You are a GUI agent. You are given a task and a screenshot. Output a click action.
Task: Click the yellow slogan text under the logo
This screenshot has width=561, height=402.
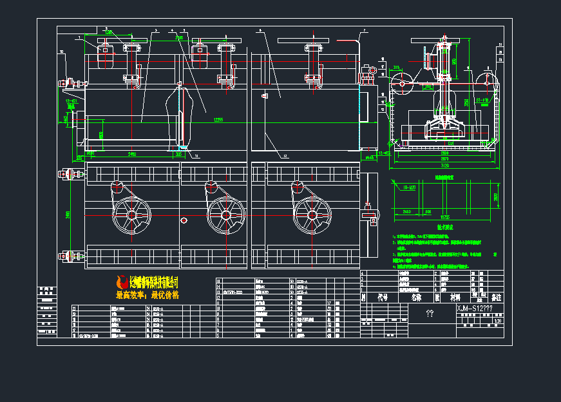click(147, 295)
